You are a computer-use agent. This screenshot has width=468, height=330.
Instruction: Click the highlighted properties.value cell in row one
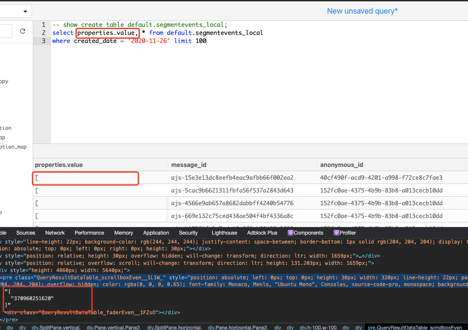(x=85, y=178)
